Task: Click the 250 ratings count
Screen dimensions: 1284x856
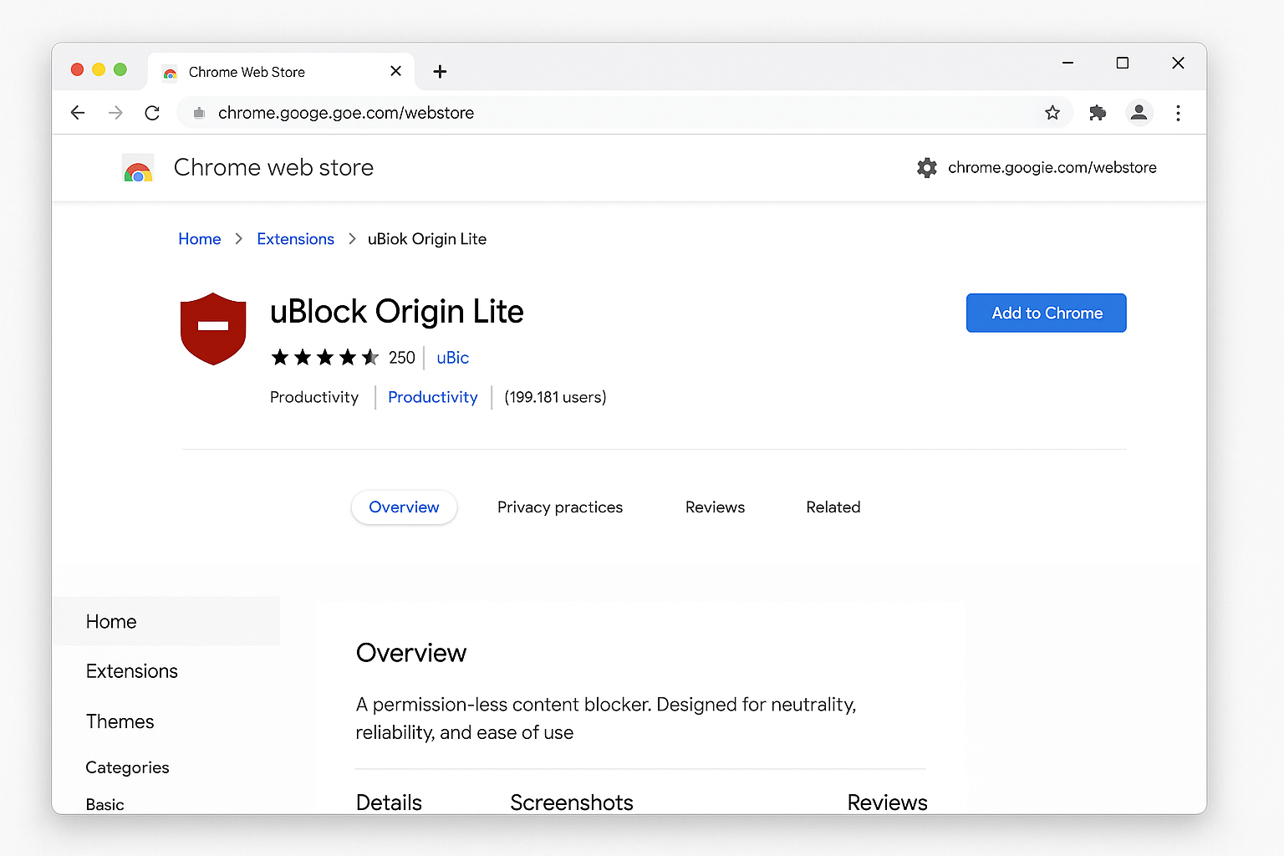Action: click(x=402, y=358)
